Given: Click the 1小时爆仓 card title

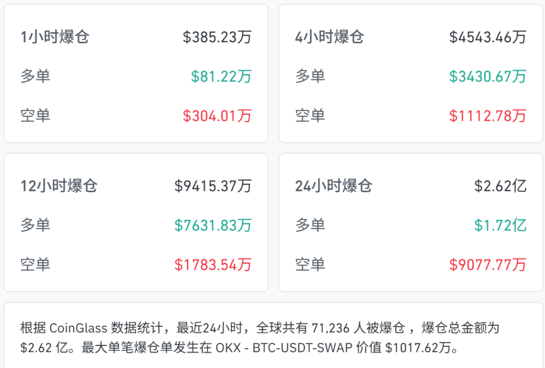Looking at the screenshot, I should click(x=54, y=37).
